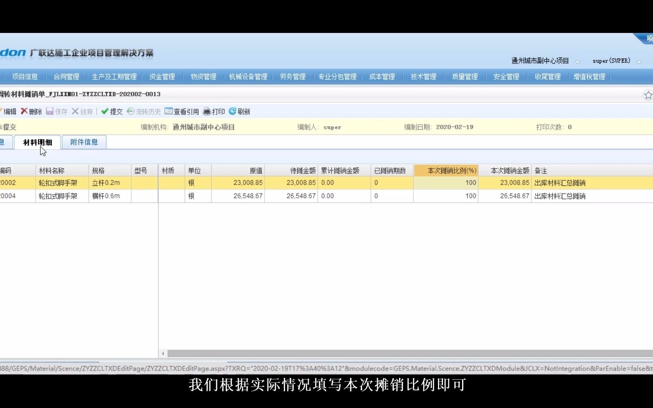Screen dimensions: 653x408
Task: Open the 质量管理 menu
Action: [465, 77]
